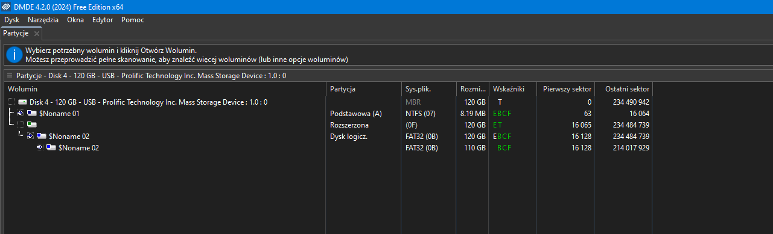
Task: Click the Partycja column header
Action: tap(363, 89)
